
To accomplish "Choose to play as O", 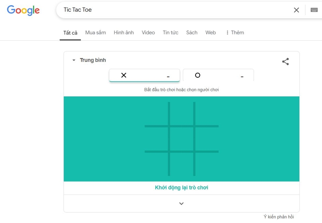I will [218, 75].
